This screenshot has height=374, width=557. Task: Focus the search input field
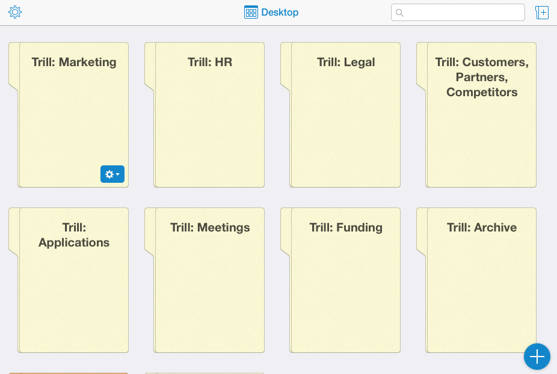click(x=458, y=13)
